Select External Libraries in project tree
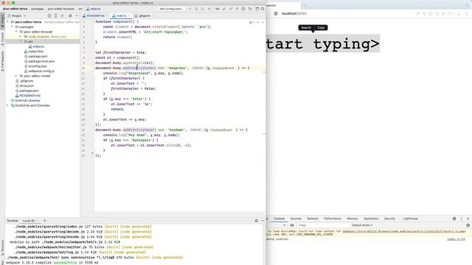Viewport: 472px width, 265px height. (x=27, y=101)
